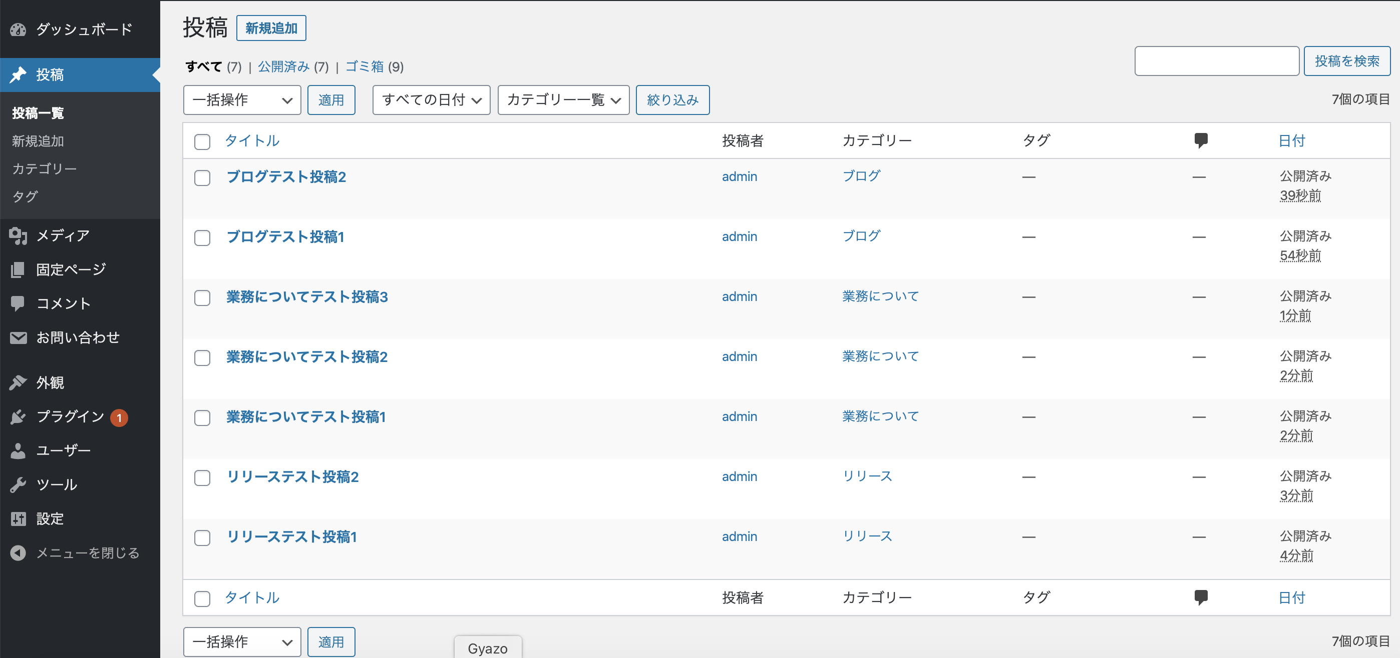Check the checkbox for リリーステスト投稿1

coord(202,537)
